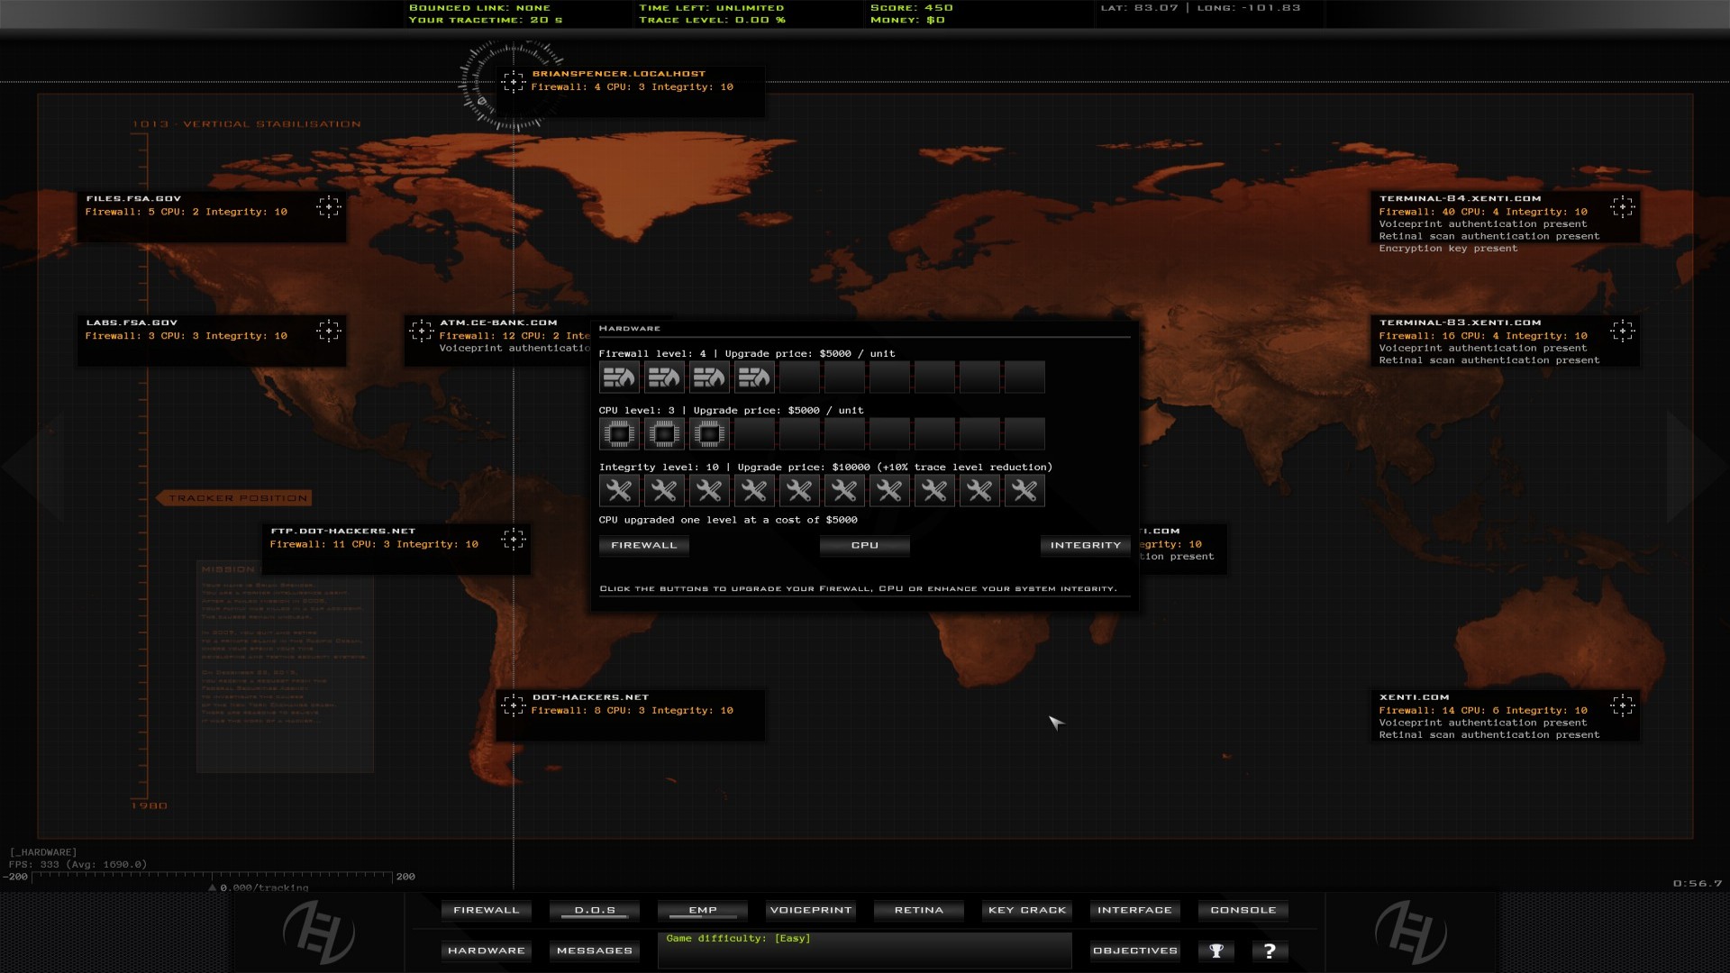Image resolution: width=1730 pixels, height=973 pixels.
Task: Select the crosshair on ftp.dot-hackers.net
Action: pyautogui.click(x=514, y=539)
